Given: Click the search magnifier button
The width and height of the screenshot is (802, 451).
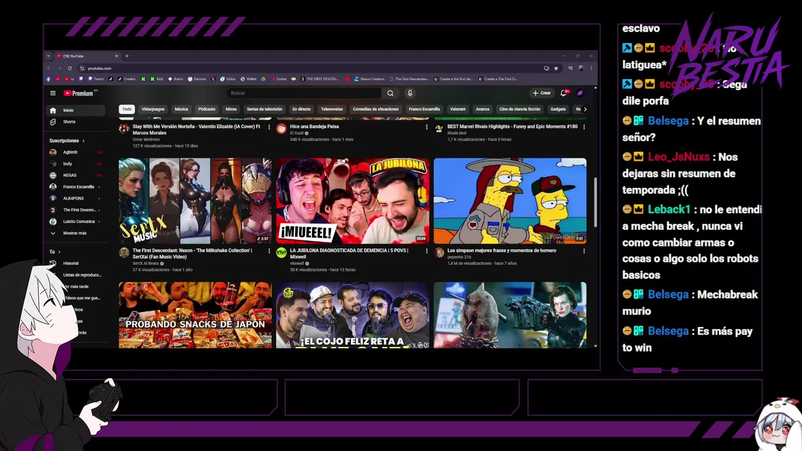Looking at the screenshot, I should (390, 93).
